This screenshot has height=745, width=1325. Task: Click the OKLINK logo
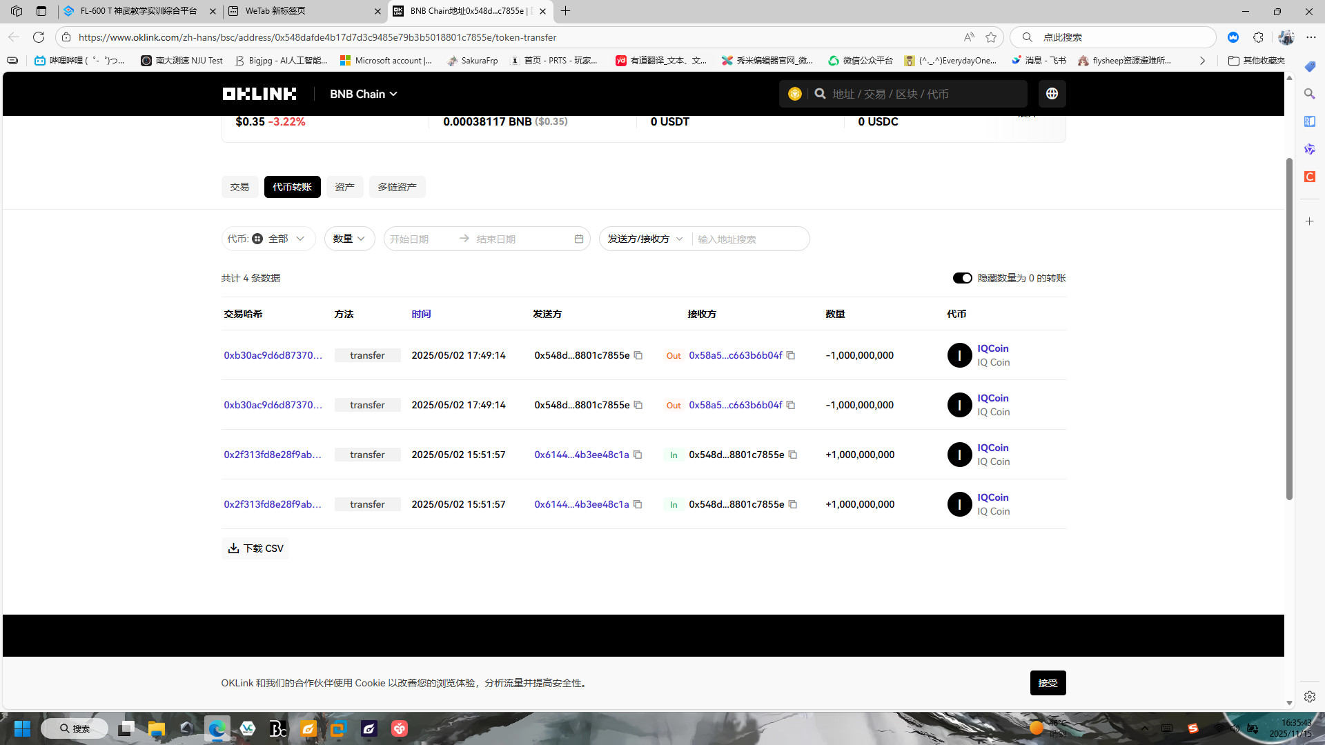click(259, 94)
